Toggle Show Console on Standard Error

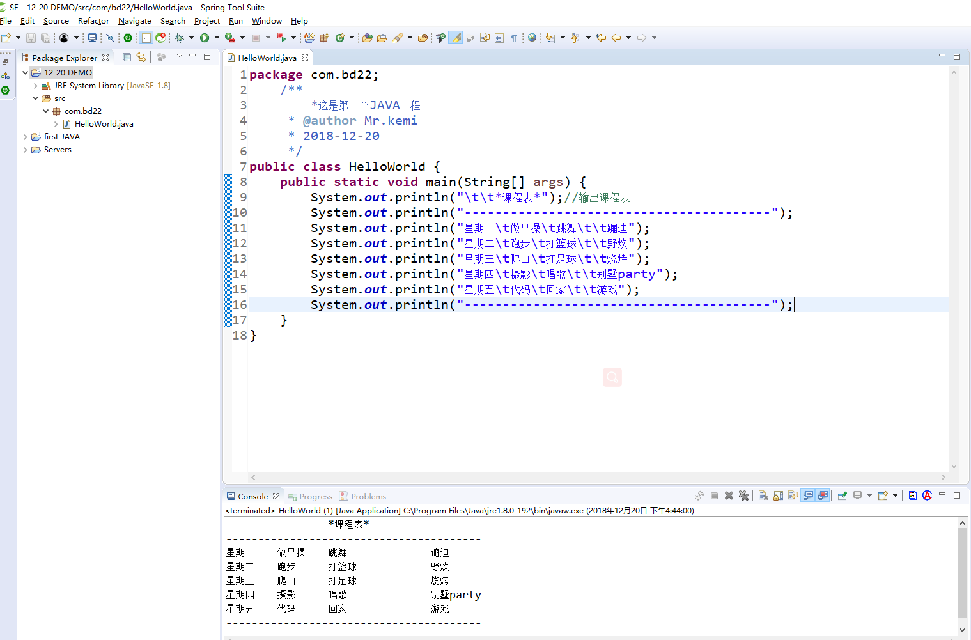(823, 496)
